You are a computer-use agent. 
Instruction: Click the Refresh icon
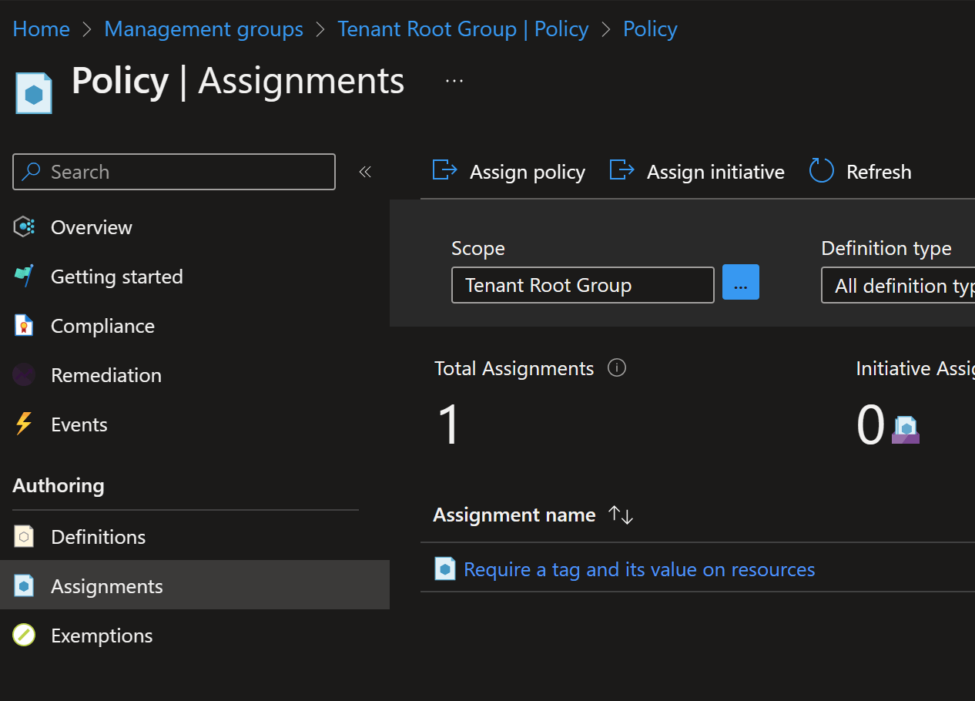click(x=821, y=171)
